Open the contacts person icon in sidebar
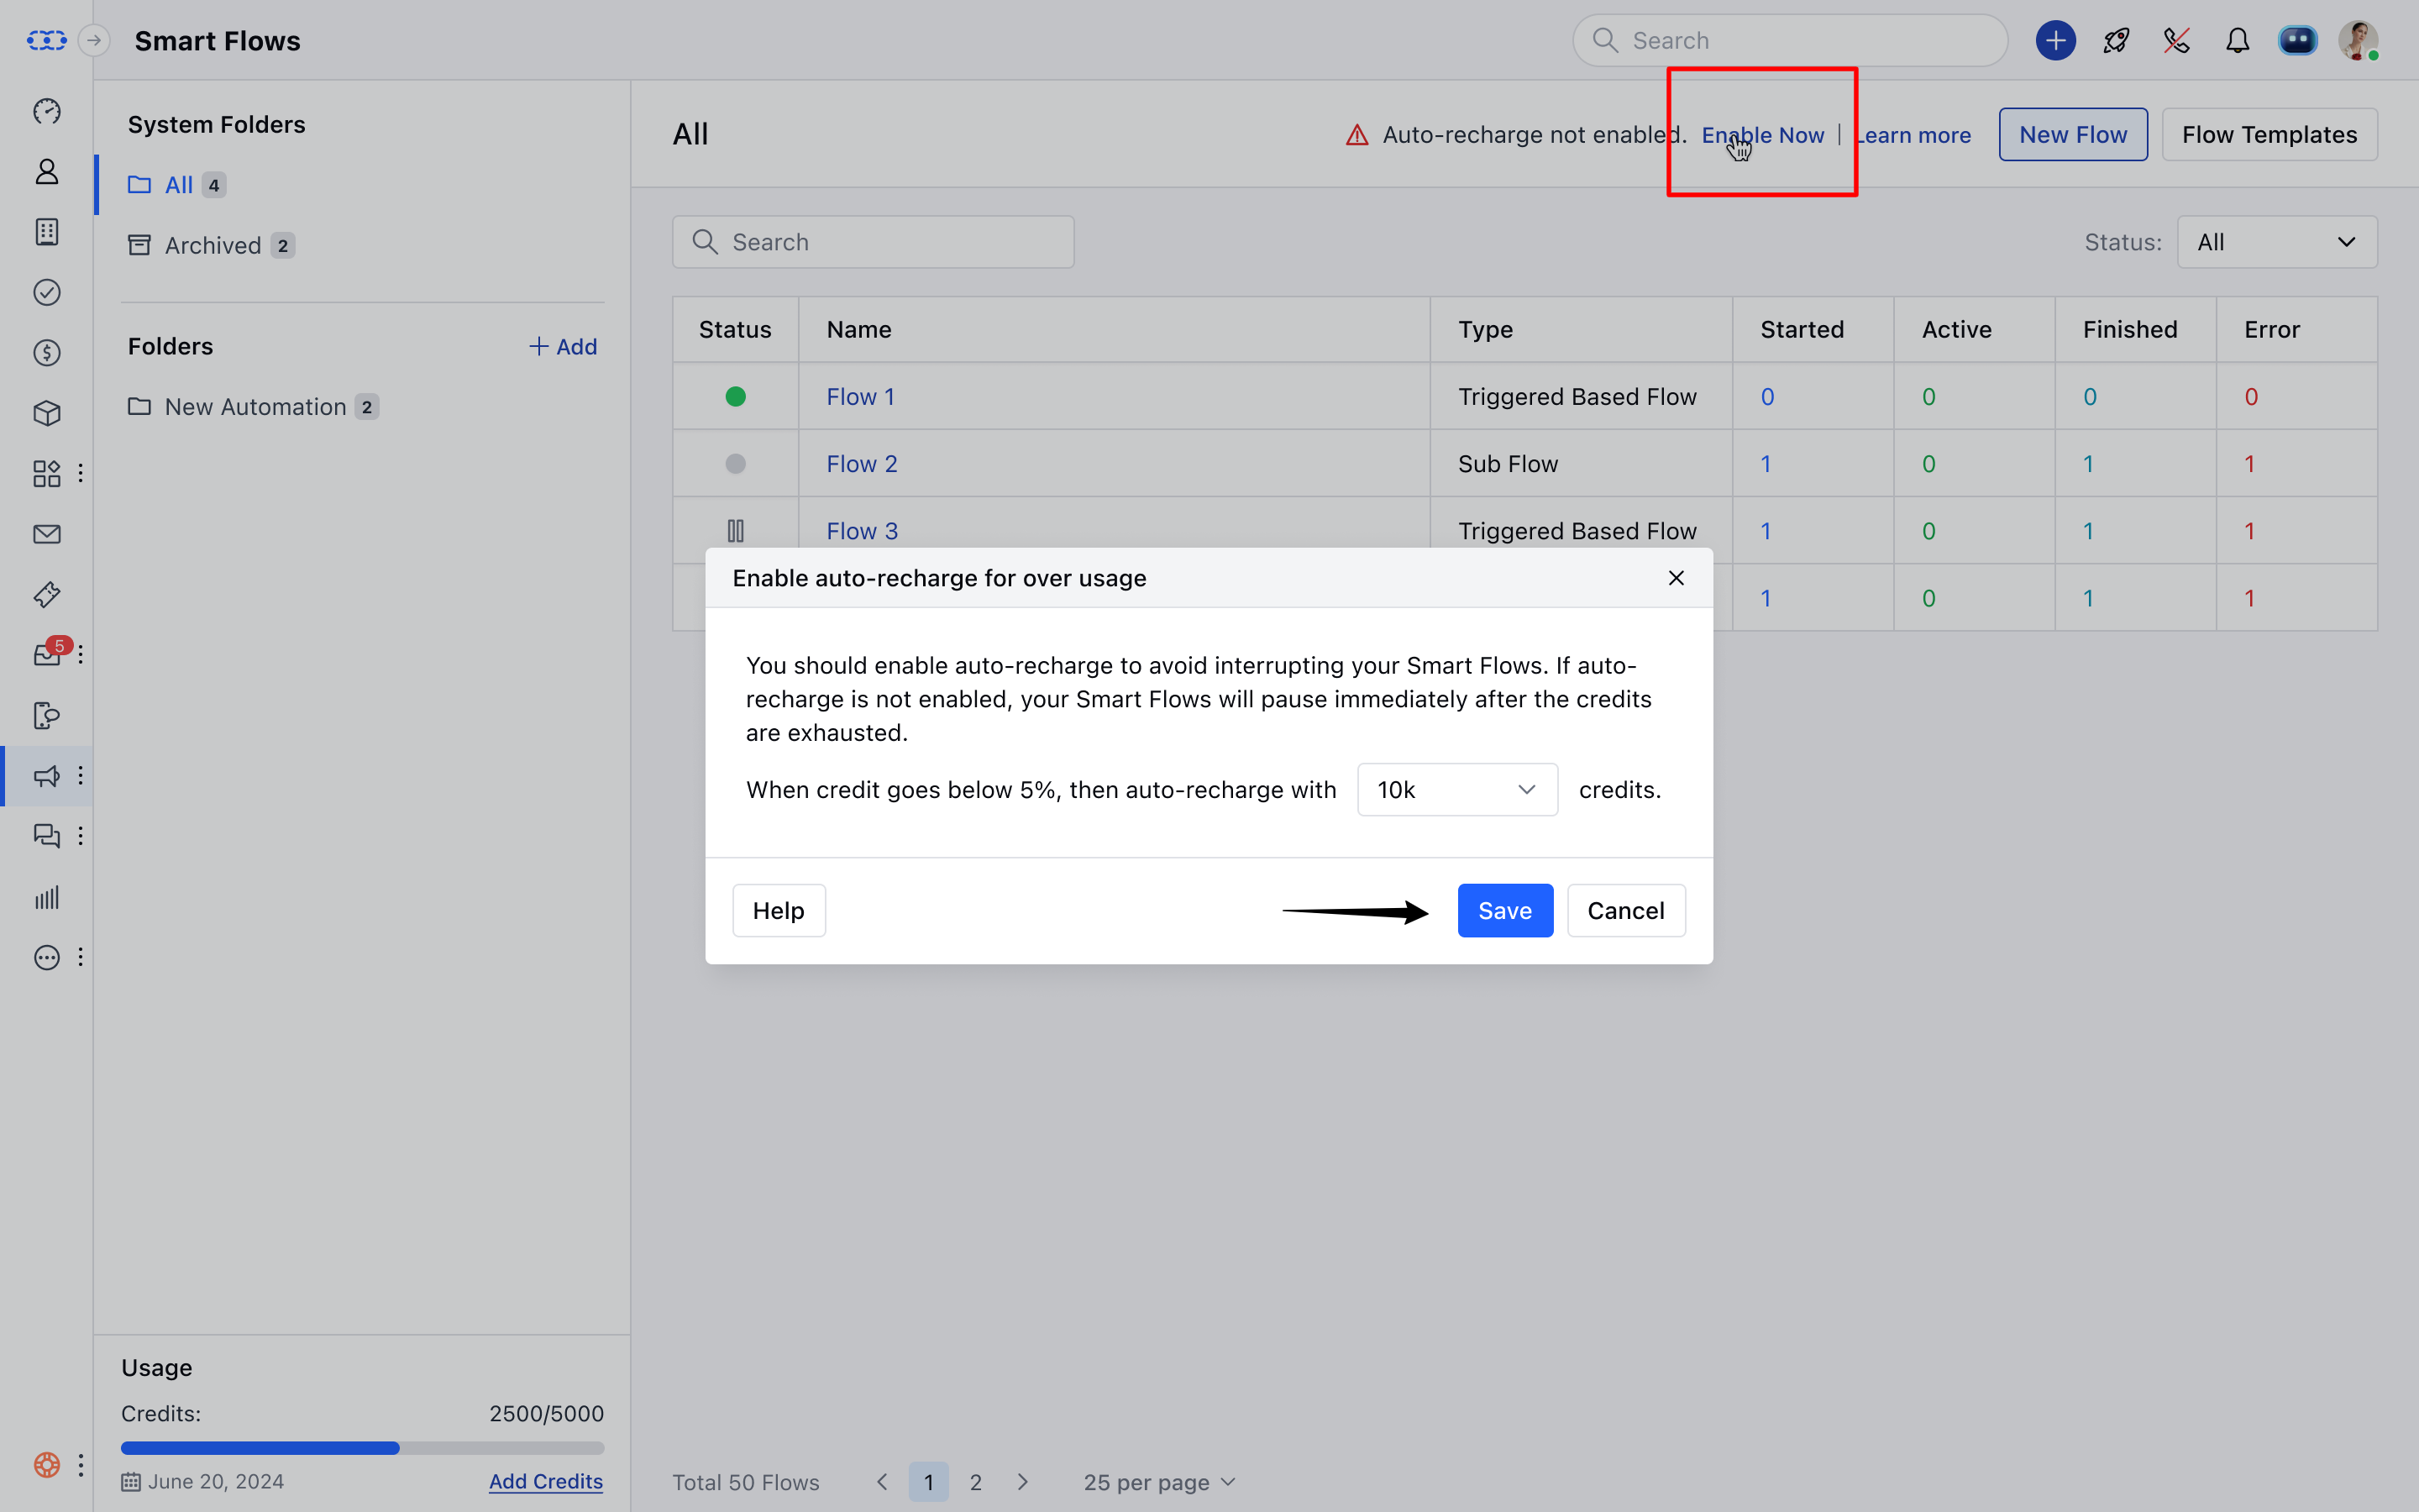 [47, 172]
